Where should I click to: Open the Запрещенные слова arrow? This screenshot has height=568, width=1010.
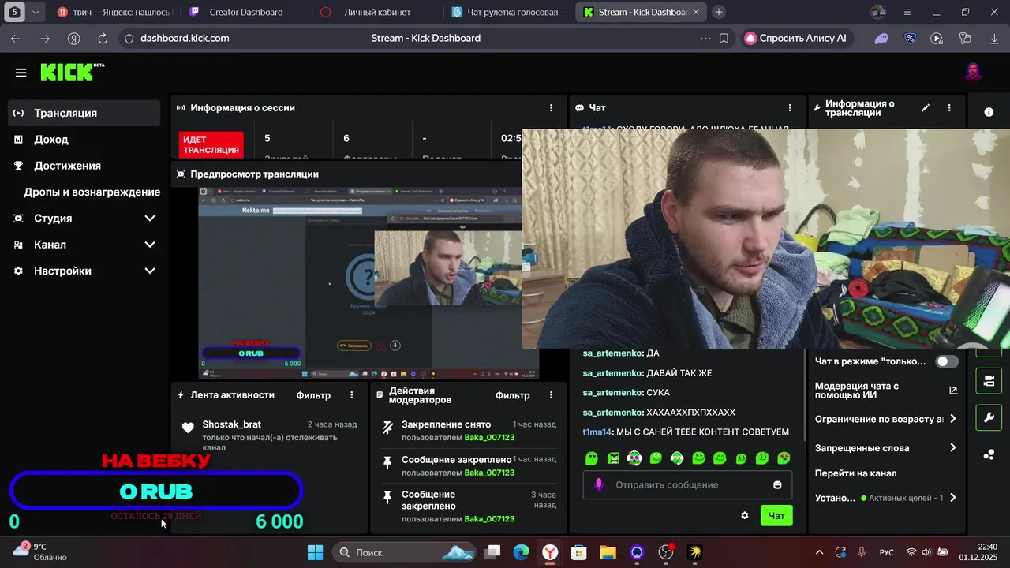953,447
